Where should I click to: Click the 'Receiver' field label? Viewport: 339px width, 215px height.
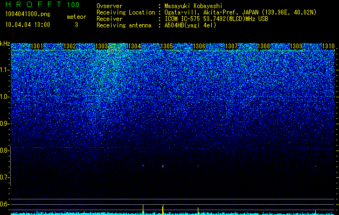(x=109, y=19)
